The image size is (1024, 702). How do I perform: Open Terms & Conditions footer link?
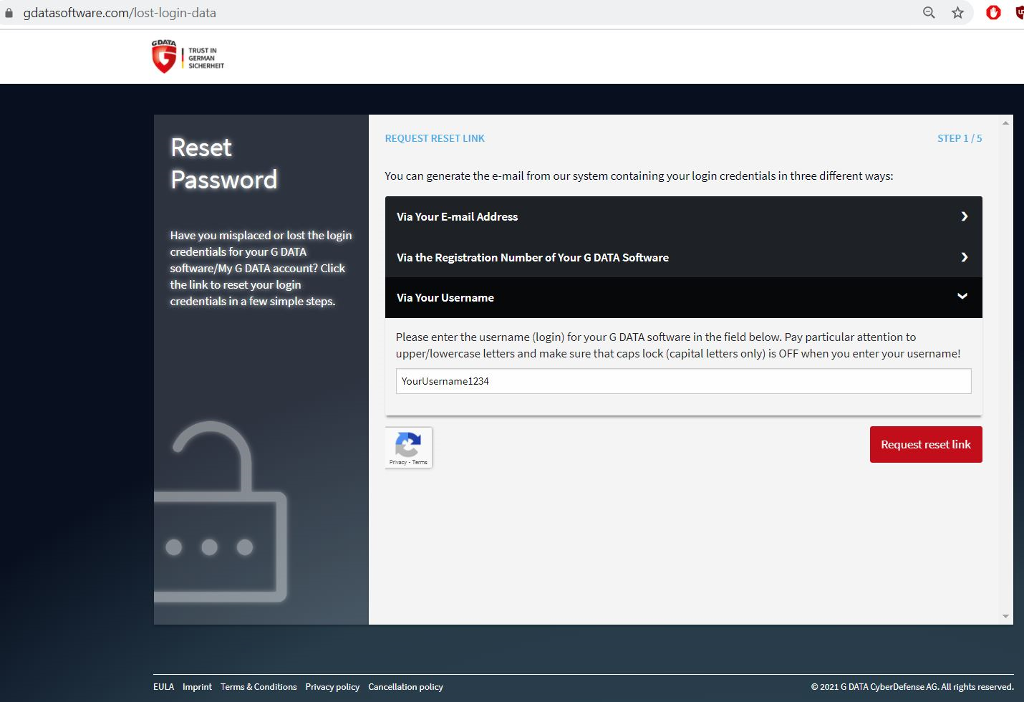(259, 687)
